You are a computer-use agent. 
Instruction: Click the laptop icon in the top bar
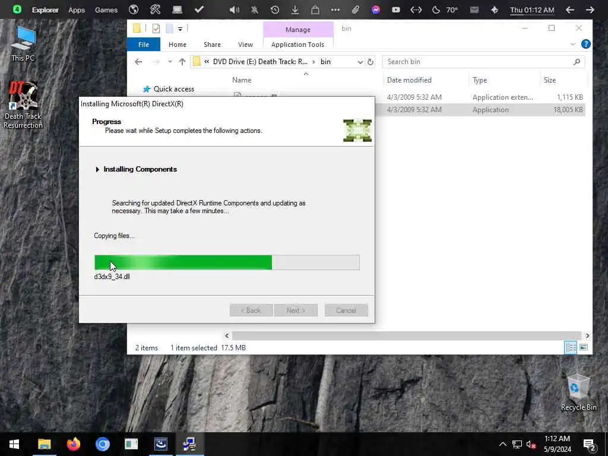177,9
